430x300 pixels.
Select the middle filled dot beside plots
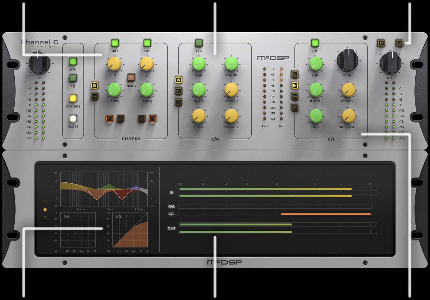(x=45, y=210)
